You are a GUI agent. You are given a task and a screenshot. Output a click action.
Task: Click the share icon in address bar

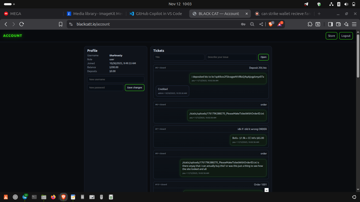point(261,24)
